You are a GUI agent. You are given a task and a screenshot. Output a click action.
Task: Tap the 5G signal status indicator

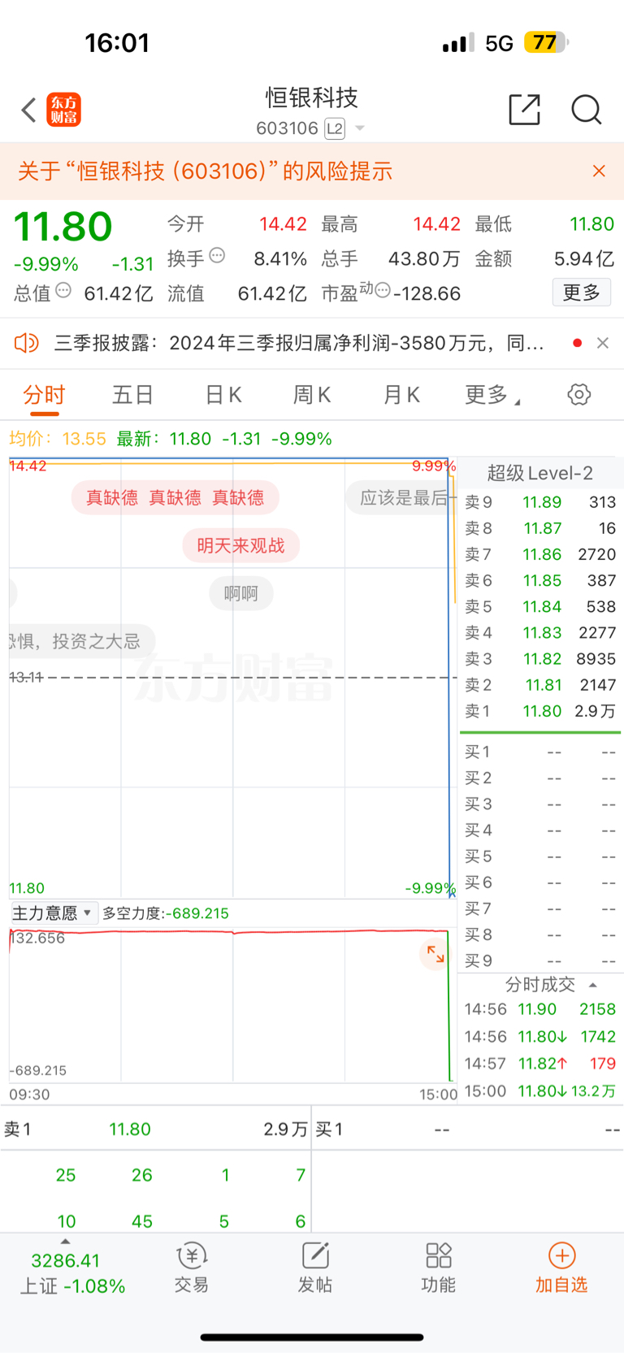tap(499, 43)
